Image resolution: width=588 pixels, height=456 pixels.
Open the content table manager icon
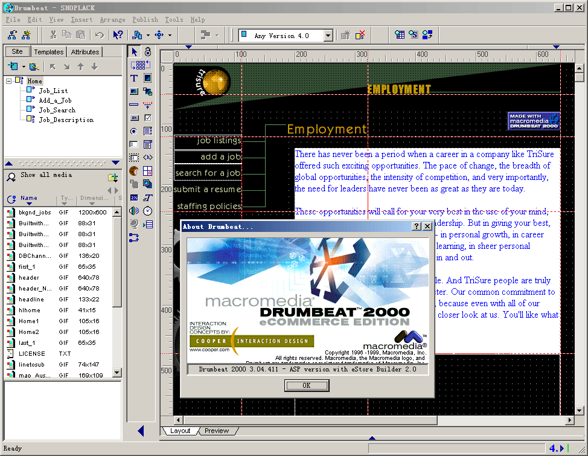(400, 35)
